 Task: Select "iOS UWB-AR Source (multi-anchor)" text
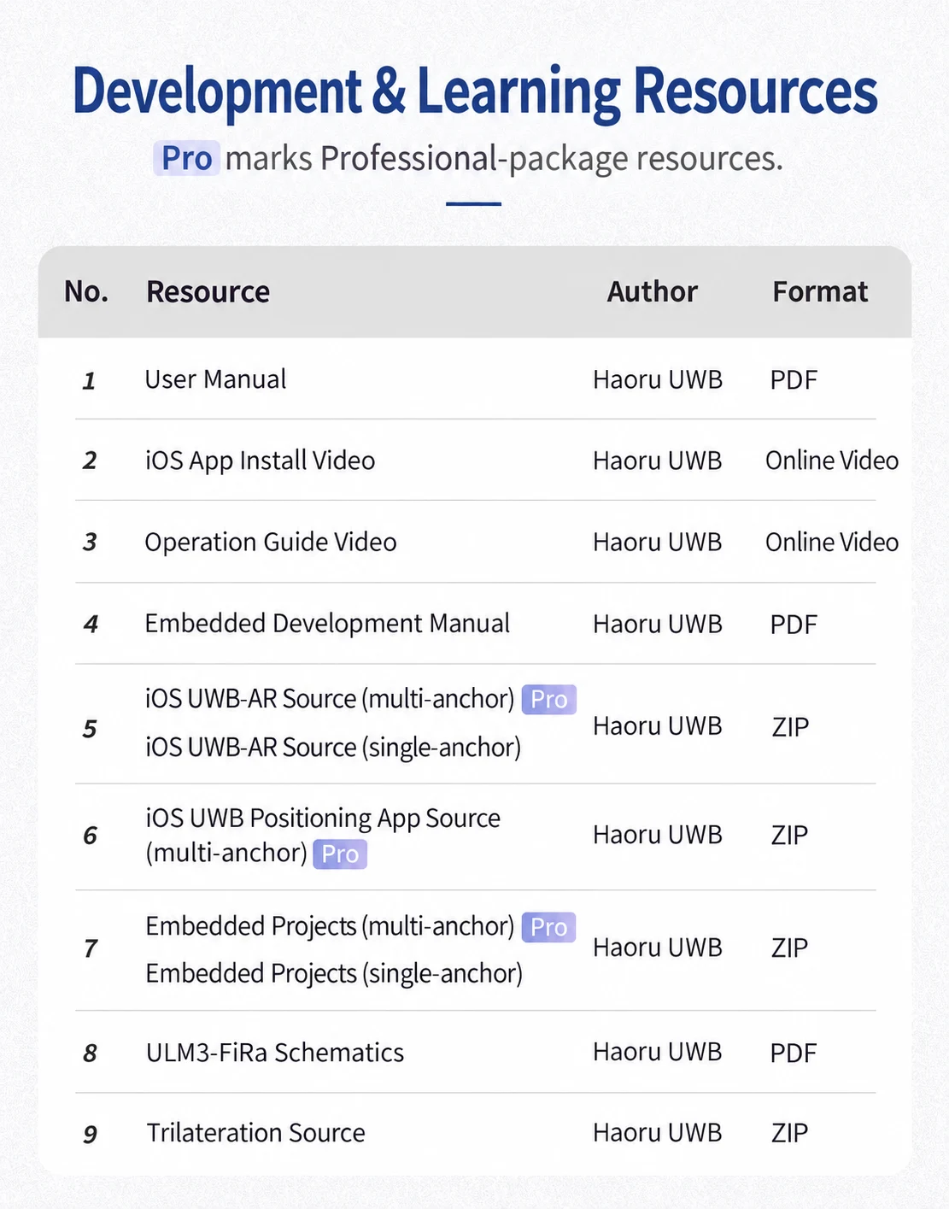(x=330, y=699)
